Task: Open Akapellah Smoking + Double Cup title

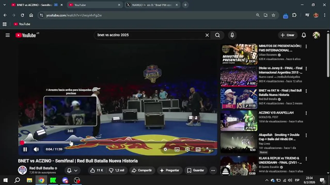Action: [279, 137]
